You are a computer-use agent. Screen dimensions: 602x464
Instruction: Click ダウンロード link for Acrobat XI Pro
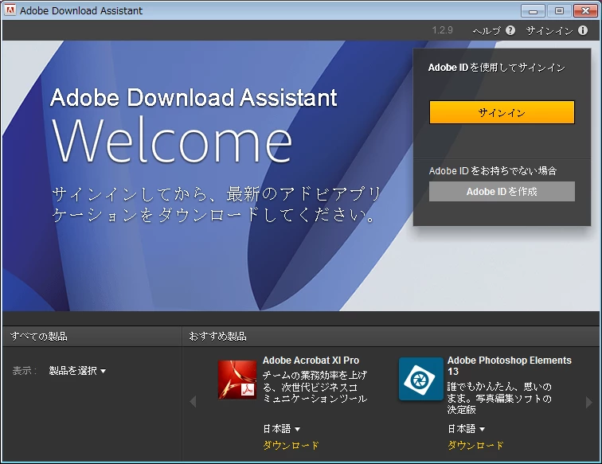point(291,446)
